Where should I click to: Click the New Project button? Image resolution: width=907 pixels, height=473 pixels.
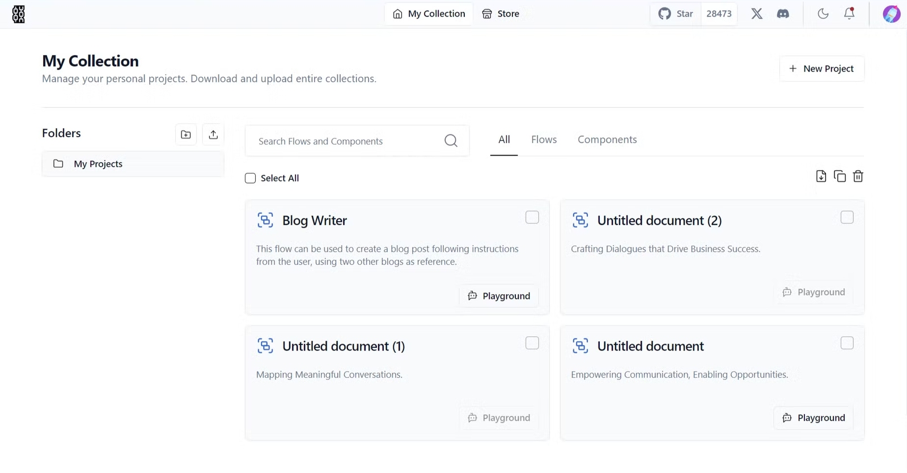click(821, 69)
